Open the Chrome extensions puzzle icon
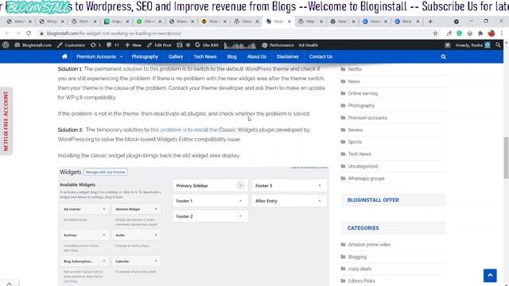 480,33
